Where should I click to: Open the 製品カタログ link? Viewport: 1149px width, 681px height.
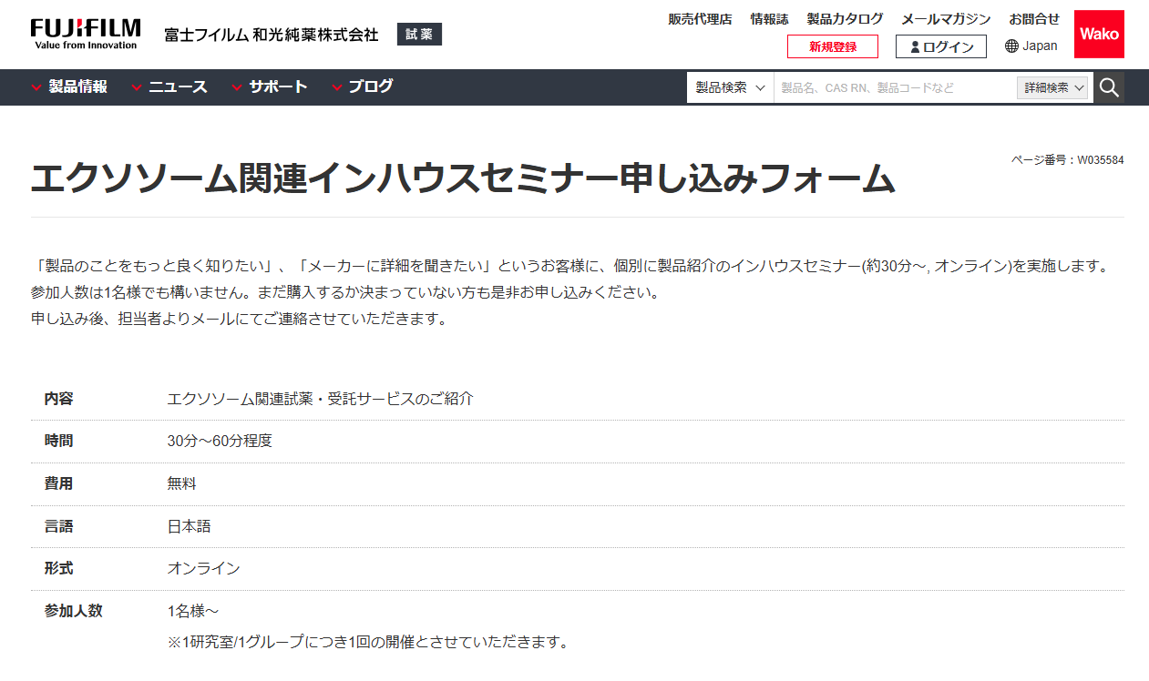coord(845,19)
